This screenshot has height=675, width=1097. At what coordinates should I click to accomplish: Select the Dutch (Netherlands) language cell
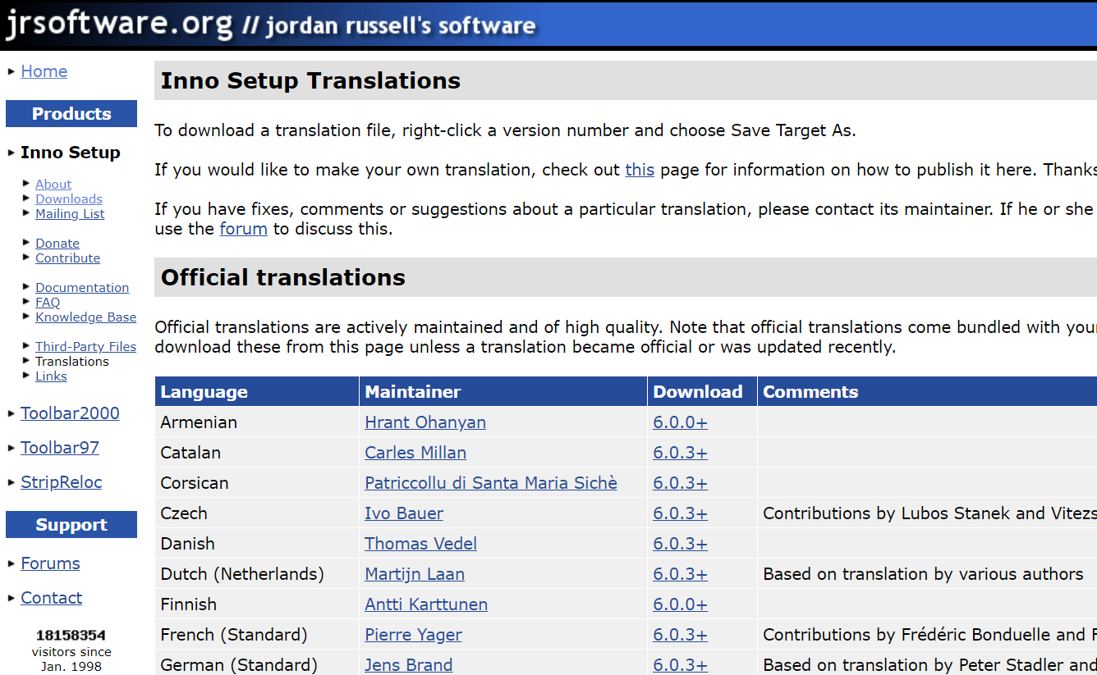tap(256, 574)
